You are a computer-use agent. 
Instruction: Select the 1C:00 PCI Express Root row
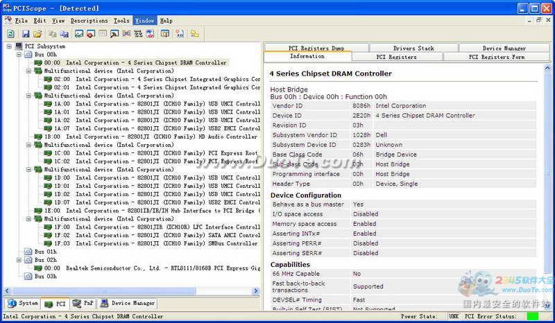[x=151, y=153]
